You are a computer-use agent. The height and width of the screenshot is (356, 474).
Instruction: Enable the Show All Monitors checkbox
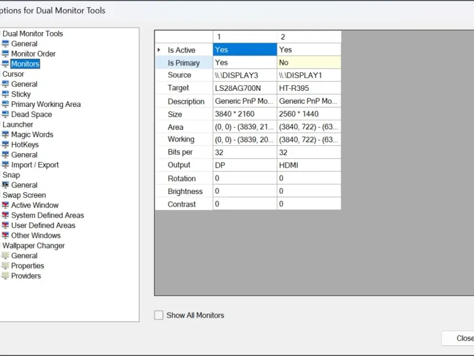pos(158,315)
